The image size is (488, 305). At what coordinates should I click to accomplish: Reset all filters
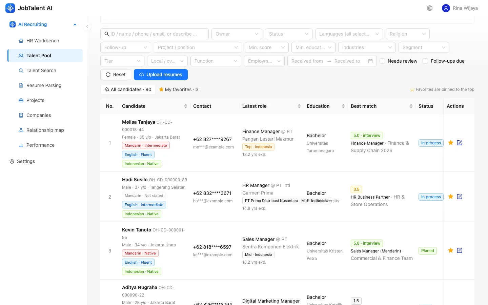[x=116, y=75]
